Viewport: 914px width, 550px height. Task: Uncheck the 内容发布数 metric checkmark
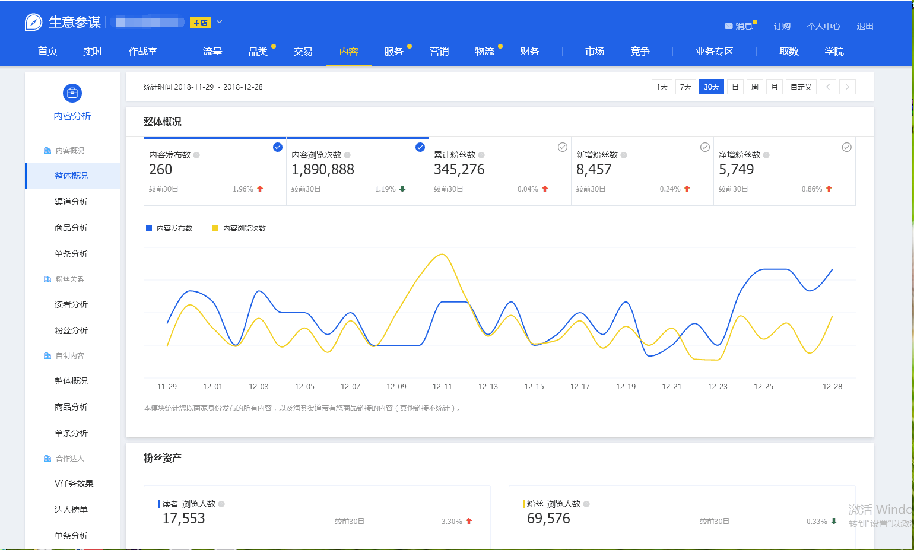pos(278,147)
